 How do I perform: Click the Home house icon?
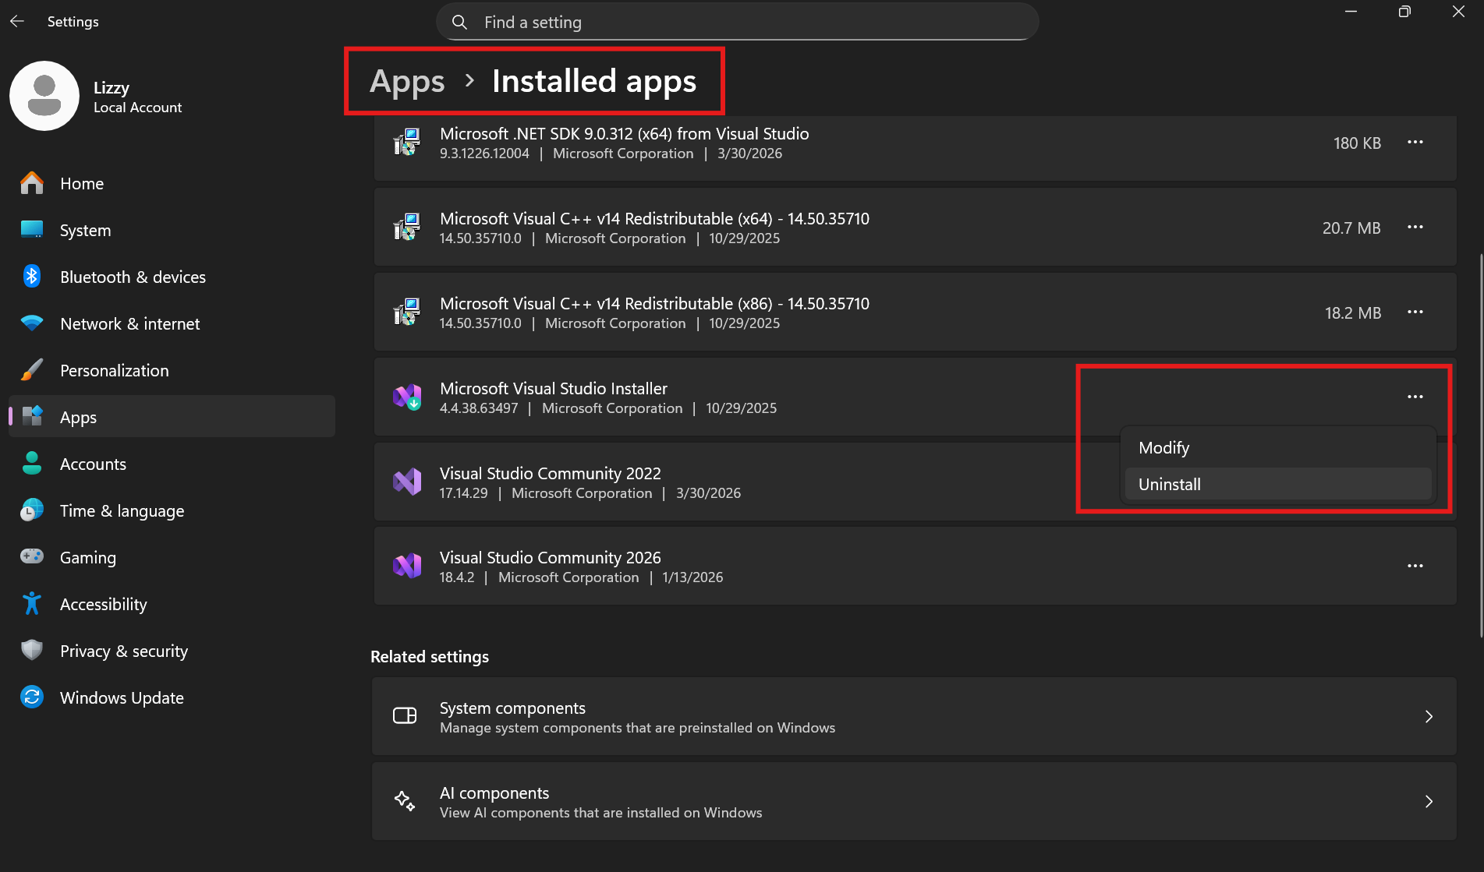[32, 183]
